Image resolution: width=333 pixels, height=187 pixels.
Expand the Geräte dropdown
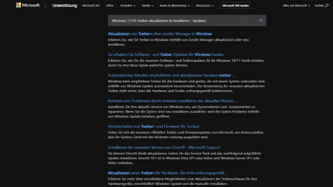(x=147, y=5)
